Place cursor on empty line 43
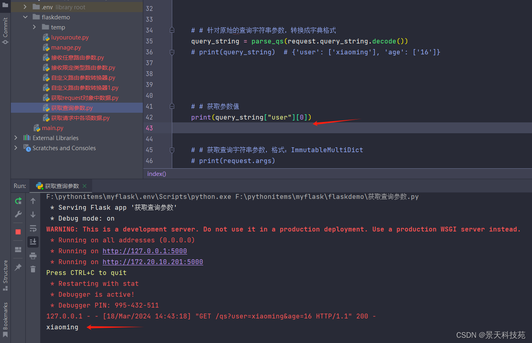Screen dimensions: 532x343 coord(352,128)
